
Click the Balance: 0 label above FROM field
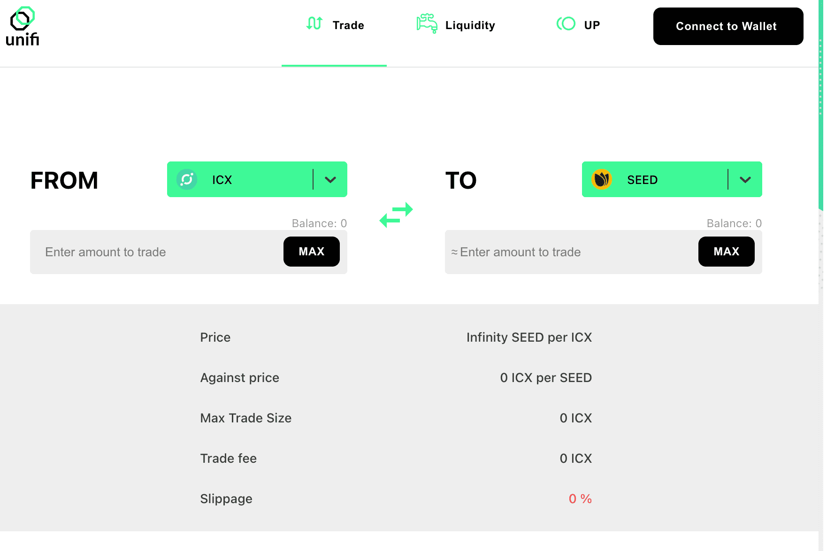click(x=319, y=223)
